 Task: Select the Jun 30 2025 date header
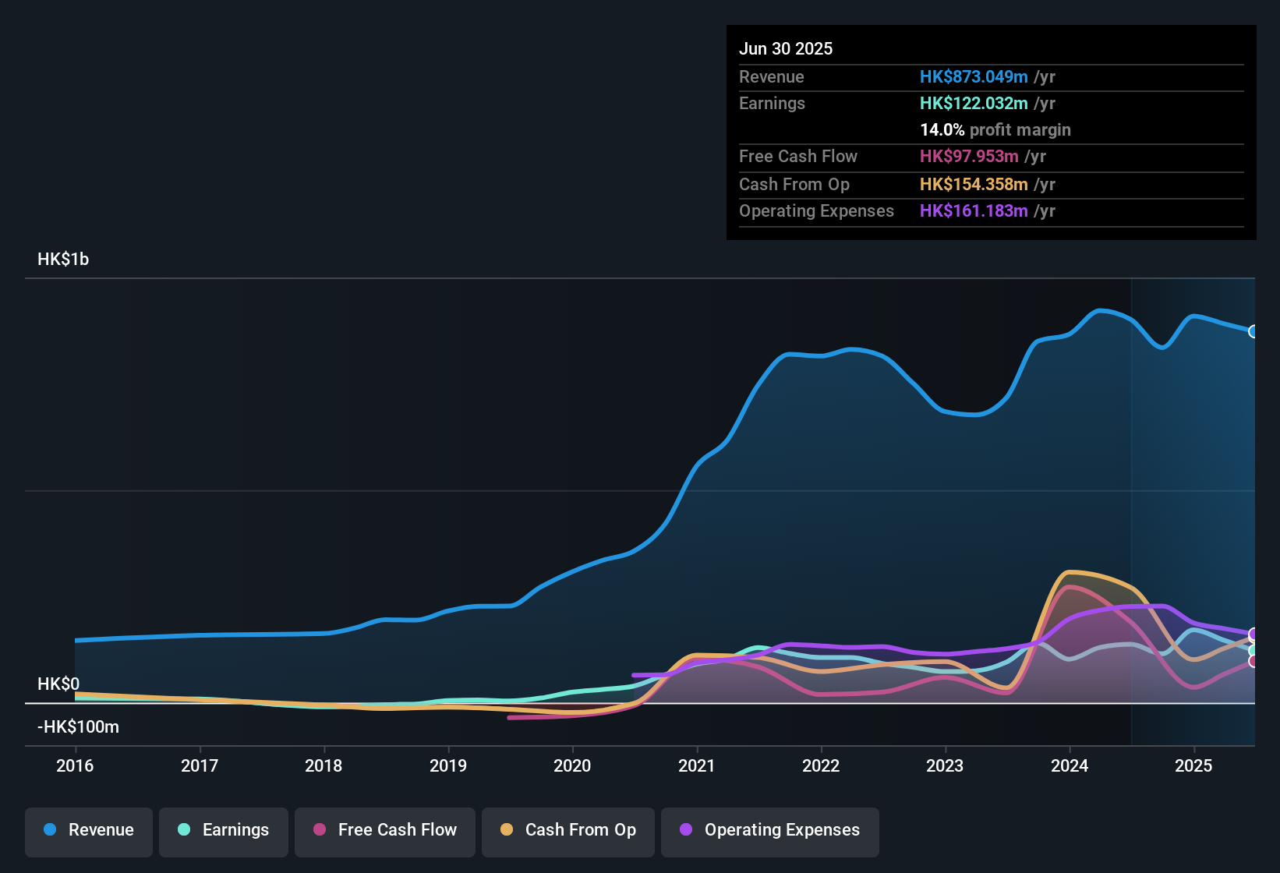tap(786, 48)
